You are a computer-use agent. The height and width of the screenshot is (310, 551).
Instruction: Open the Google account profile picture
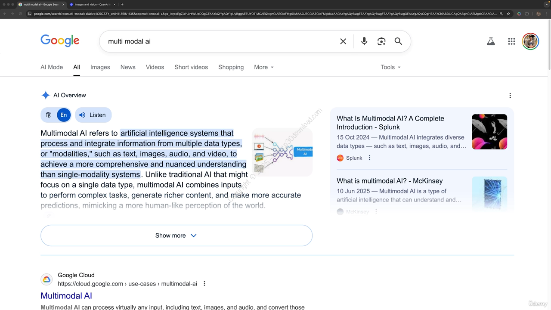click(x=530, y=41)
